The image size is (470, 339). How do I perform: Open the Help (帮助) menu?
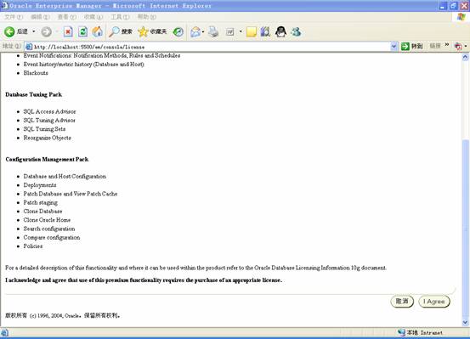tap(147, 17)
